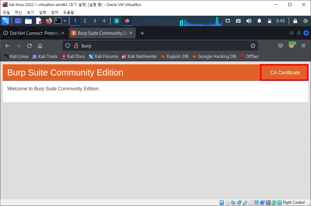
Task: Switch to workspace 1
Action: 75,21
